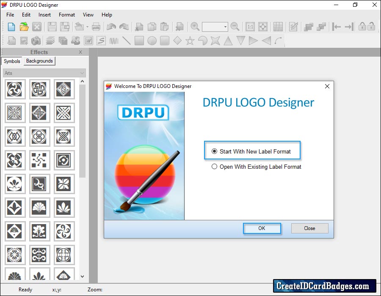Click the Zoom In magnifier icon
Screen dimensions: 381x296
tap(195, 27)
